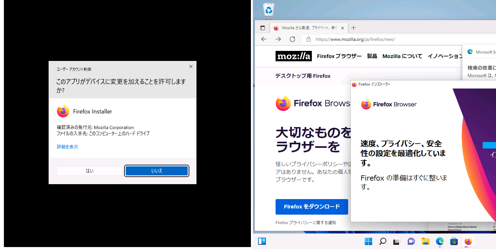The width and height of the screenshot is (496, 249).
Task: Click the padlock site security icon
Action: [x=308, y=39]
